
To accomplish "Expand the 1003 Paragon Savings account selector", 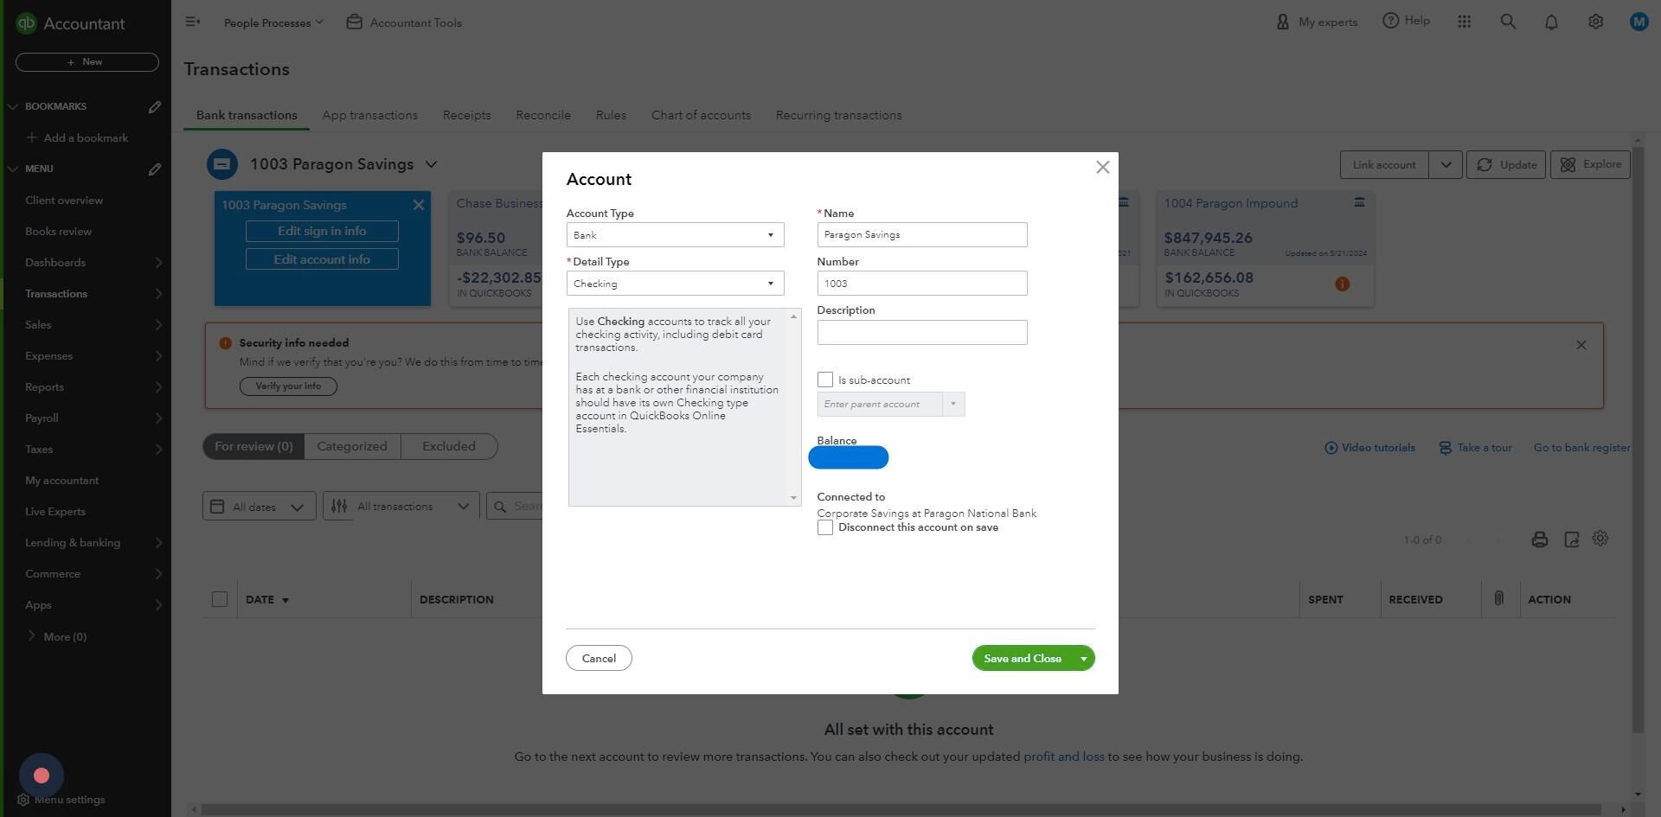I will tap(431, 164).
